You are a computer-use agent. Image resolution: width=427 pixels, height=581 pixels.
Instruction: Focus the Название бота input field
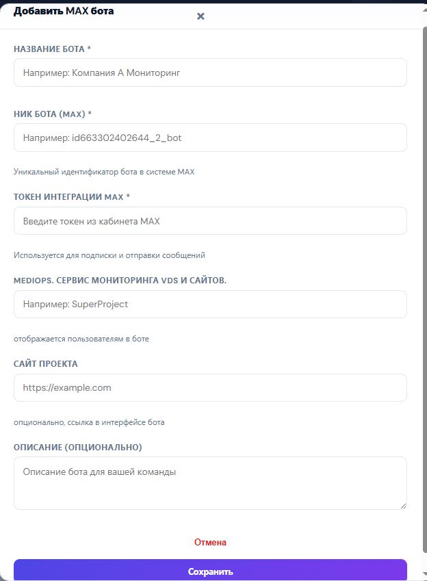[210, 73]
